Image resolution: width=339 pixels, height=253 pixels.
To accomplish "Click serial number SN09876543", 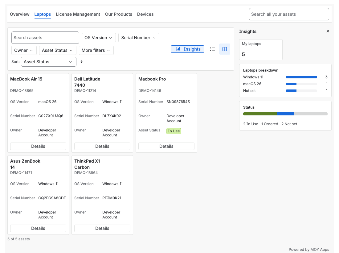I will click(x=178, y=102).
